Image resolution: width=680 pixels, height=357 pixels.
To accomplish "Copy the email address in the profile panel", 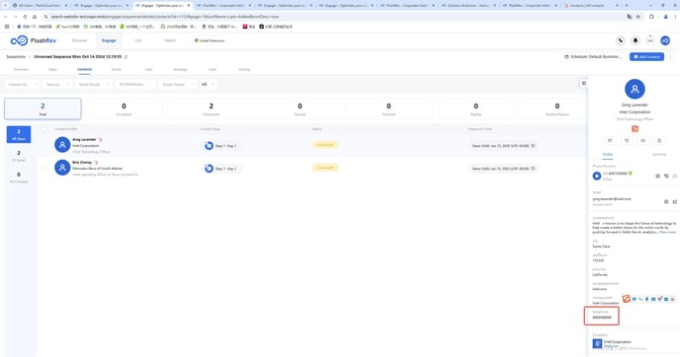I will coord(666,201).
